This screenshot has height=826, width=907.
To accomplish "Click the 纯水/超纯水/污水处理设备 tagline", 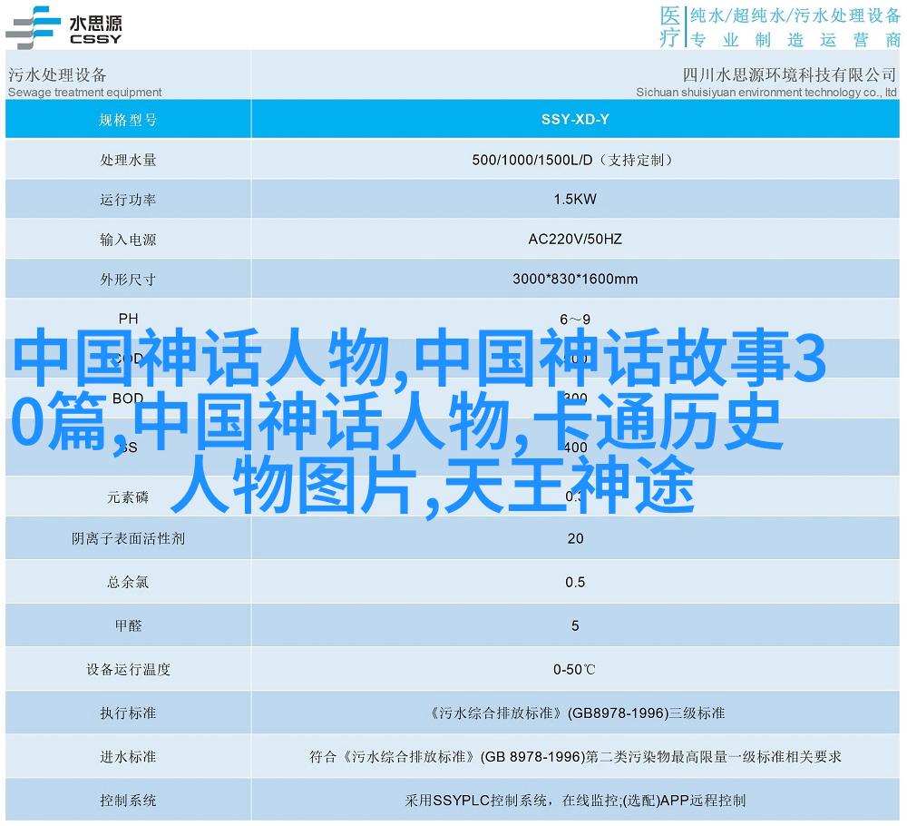I will pyautogui.click(x=795, y=15).
